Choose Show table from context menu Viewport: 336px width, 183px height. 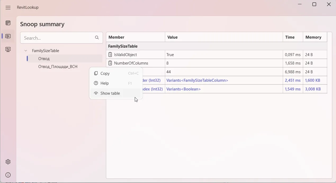click(x=116, y=93)
